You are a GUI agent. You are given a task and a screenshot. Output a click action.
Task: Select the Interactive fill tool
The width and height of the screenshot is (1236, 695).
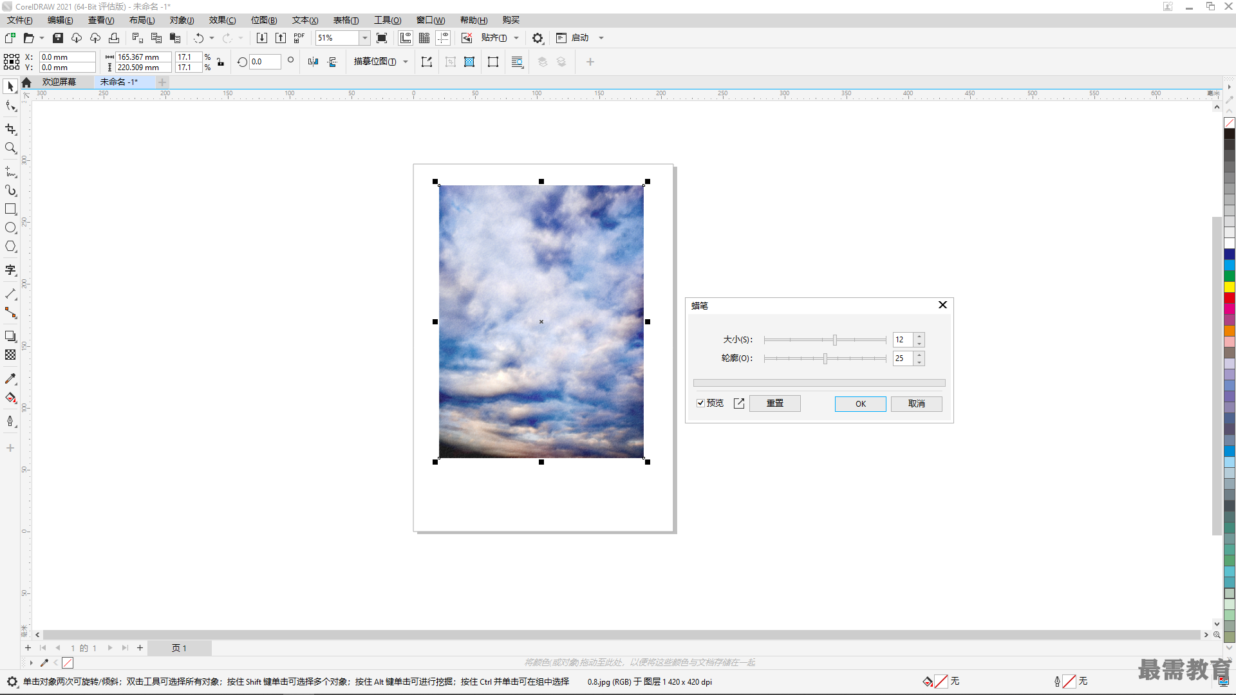click(x=10, y=398)
